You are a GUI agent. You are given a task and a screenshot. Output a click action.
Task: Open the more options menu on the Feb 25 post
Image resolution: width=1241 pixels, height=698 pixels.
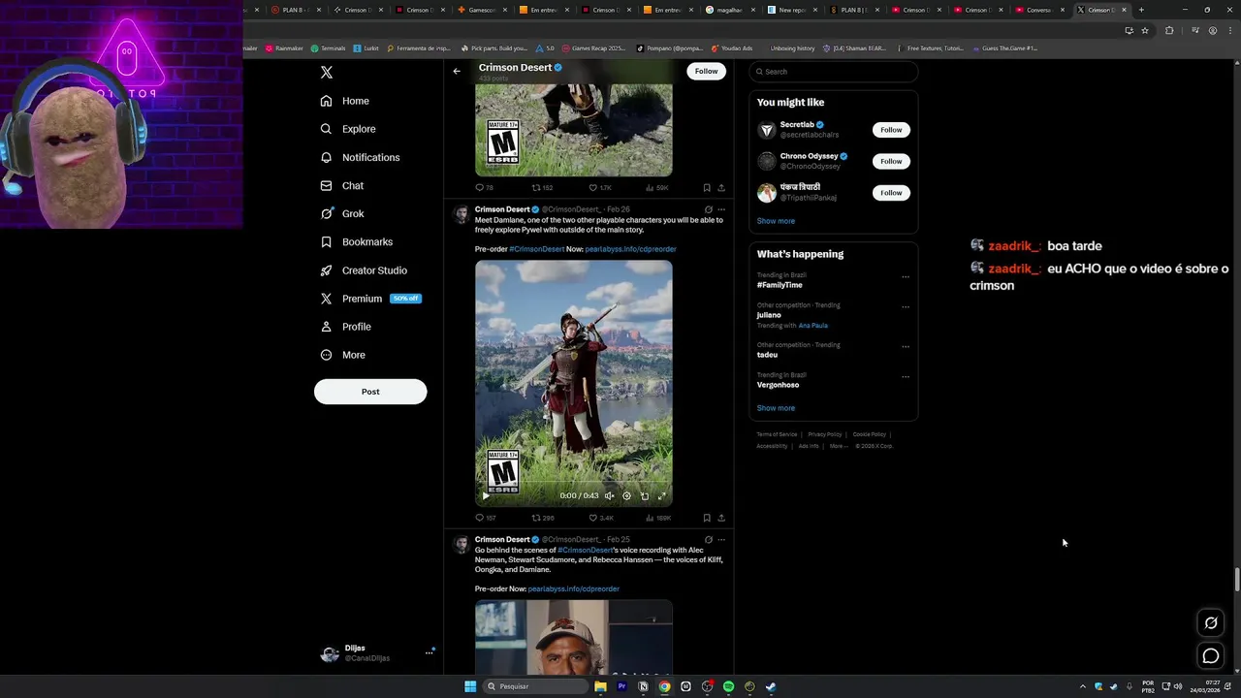click(721, 540)
